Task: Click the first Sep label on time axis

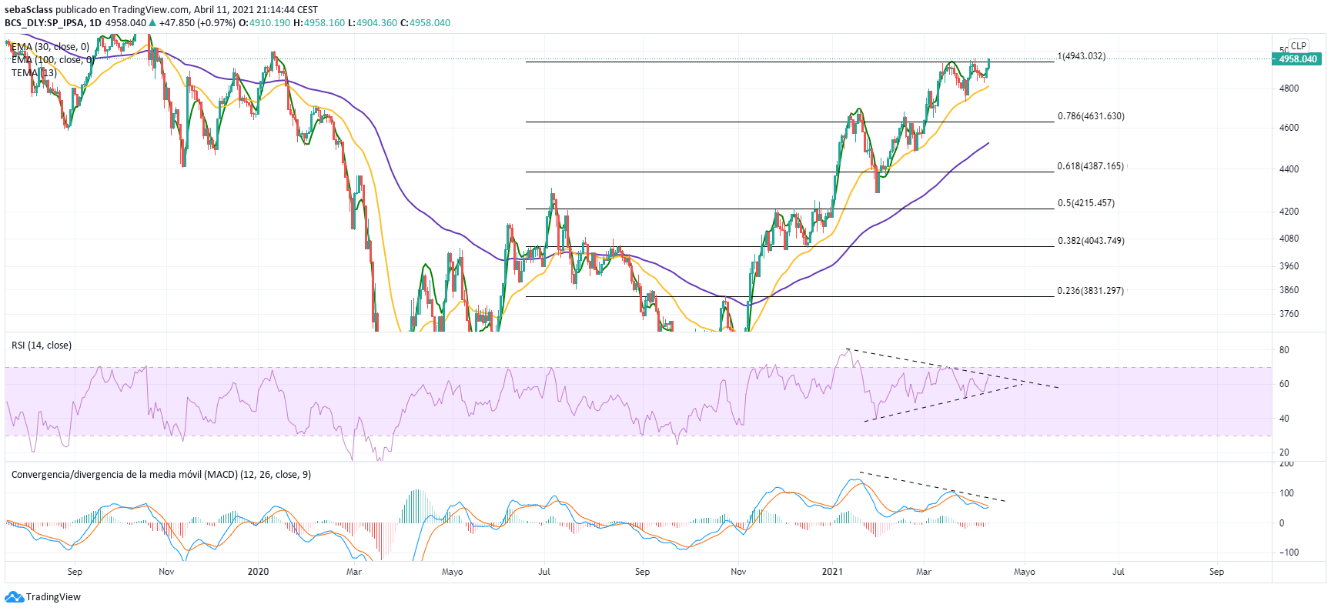Action: coord(75,572)
